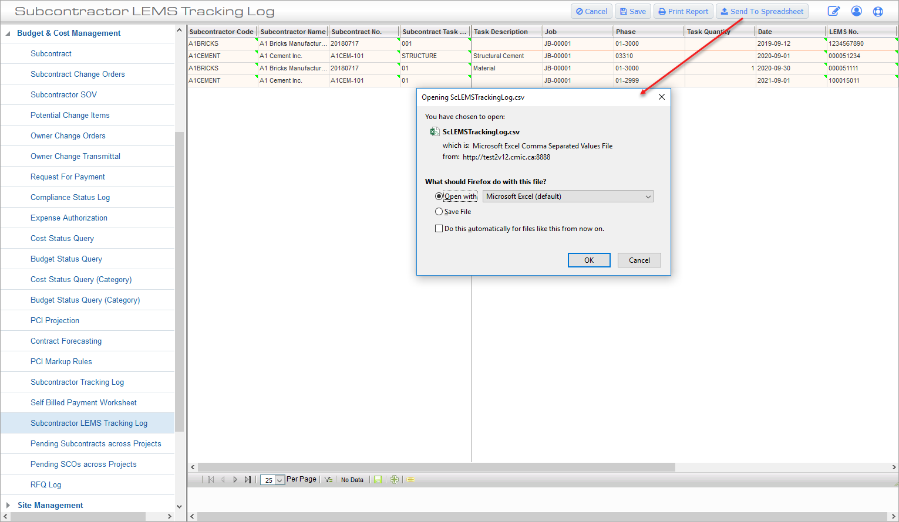Image resolution: width=899 pixels, height=522 pixels.
Task: Open Subcontractor Tracking Log
Action: pyautogui.click(x=77, y=382)
